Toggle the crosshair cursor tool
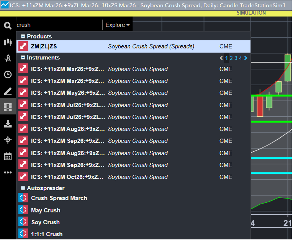Image resolution: width=293 pixels, height=240 pixels. click(x=8, y=140)
